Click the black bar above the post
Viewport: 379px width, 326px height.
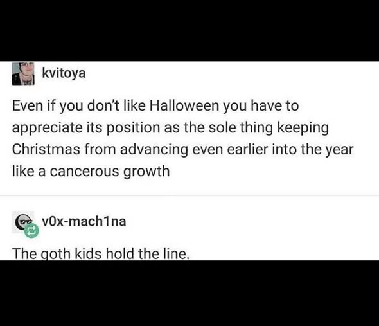click(189, 30)
